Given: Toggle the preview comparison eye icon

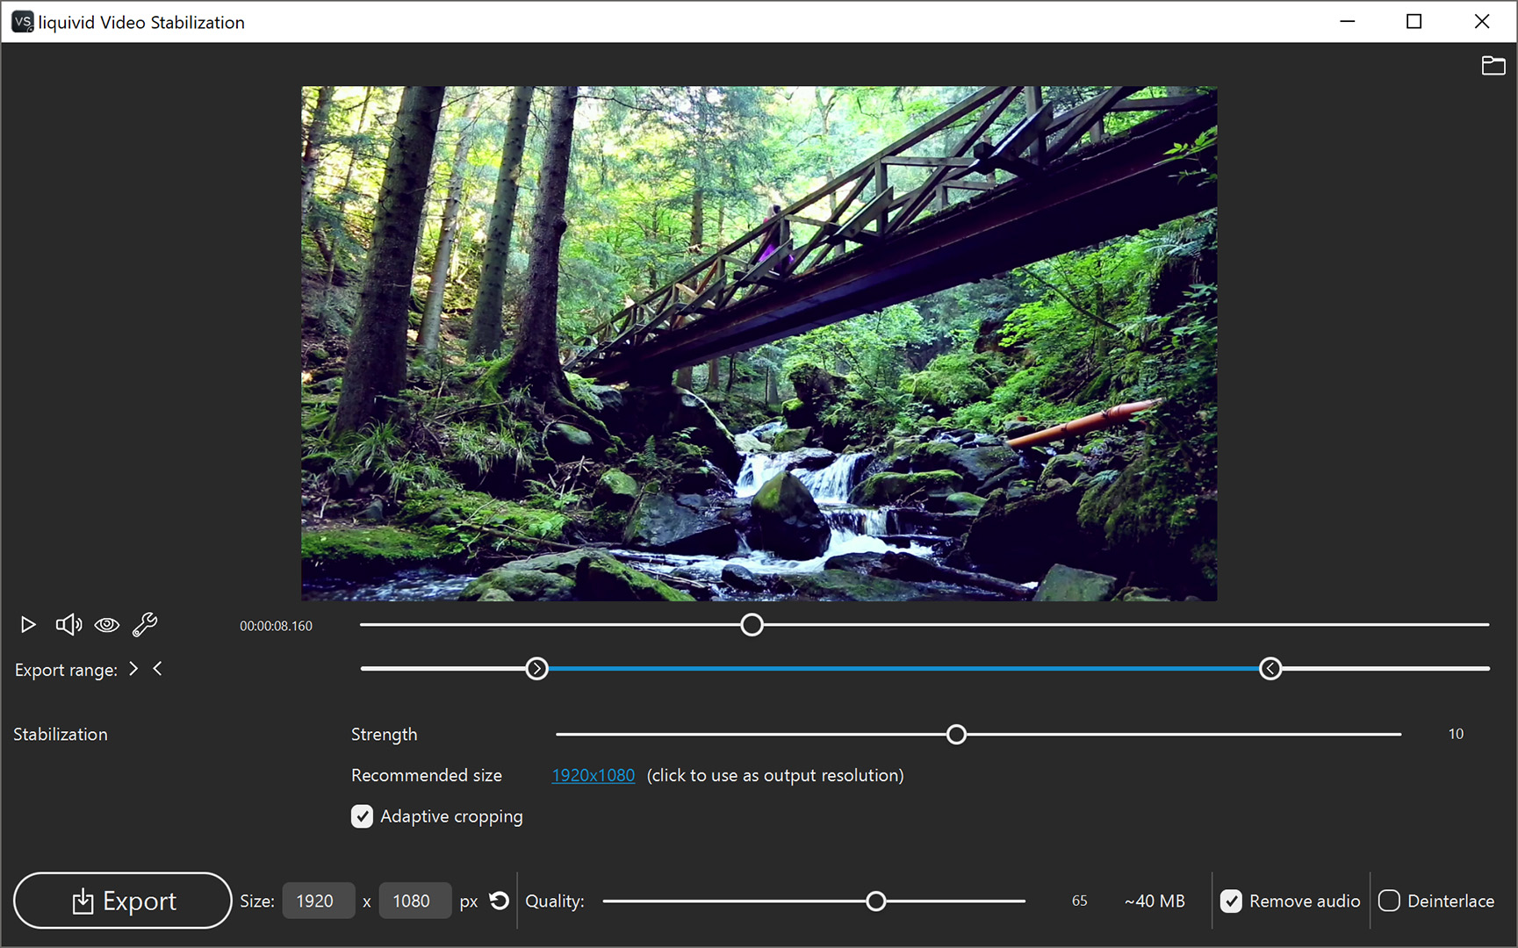Looking at the screenshot, I should tap(106, 624).
